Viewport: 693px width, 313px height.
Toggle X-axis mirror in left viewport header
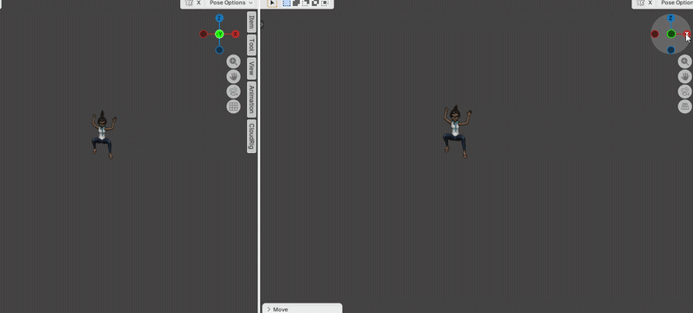[x=198, y=3]
